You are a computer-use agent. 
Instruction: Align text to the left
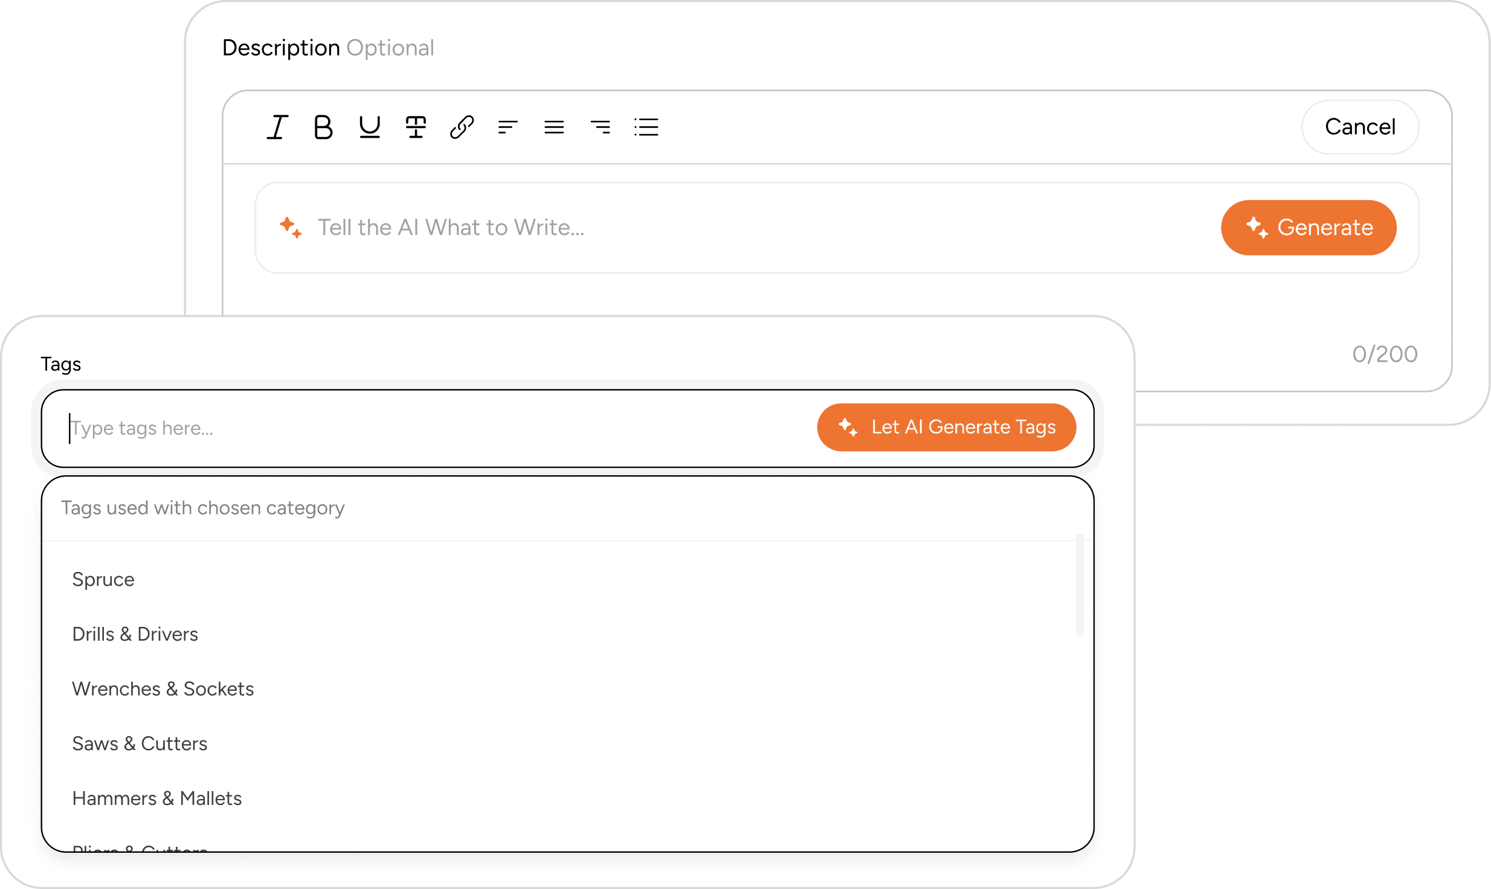pos(508,127)
